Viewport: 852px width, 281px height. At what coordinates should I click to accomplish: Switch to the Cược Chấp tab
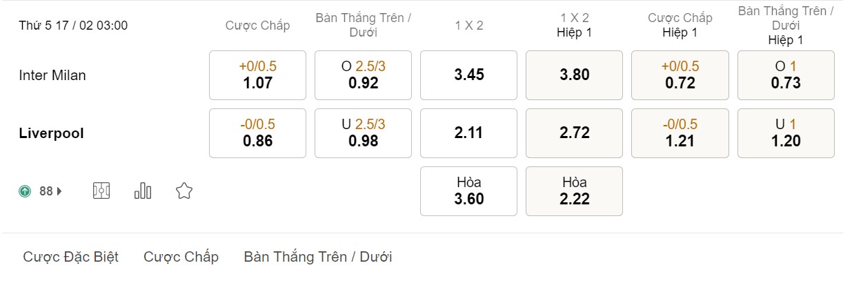click(181, 257)
